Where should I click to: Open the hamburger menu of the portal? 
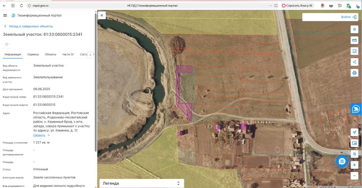tap(5, 15)
